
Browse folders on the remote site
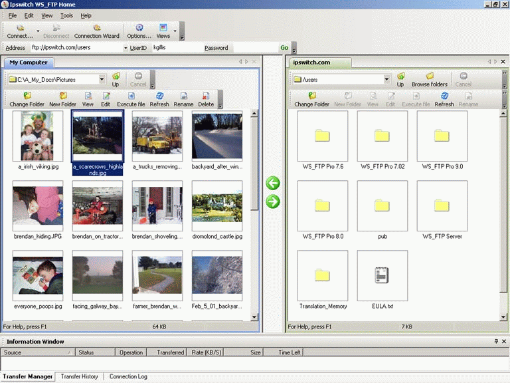tap(430, 80)
